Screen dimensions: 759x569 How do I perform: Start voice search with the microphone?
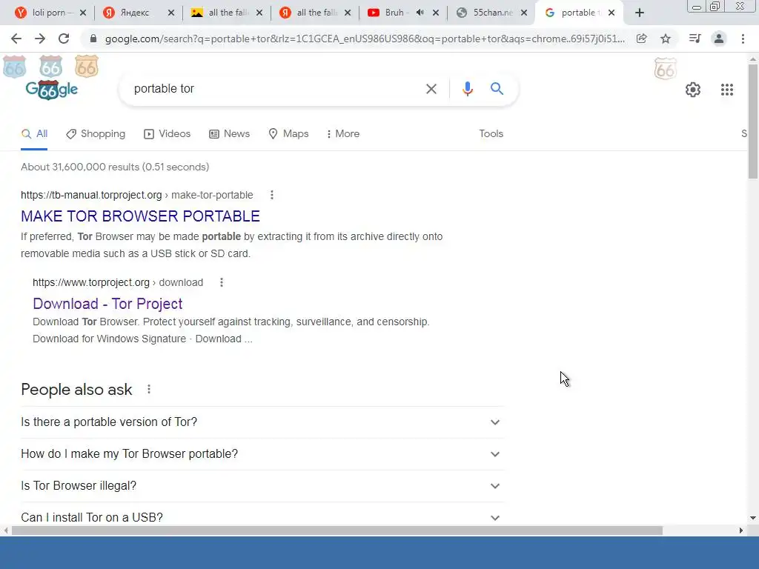[x=467, y=89]
